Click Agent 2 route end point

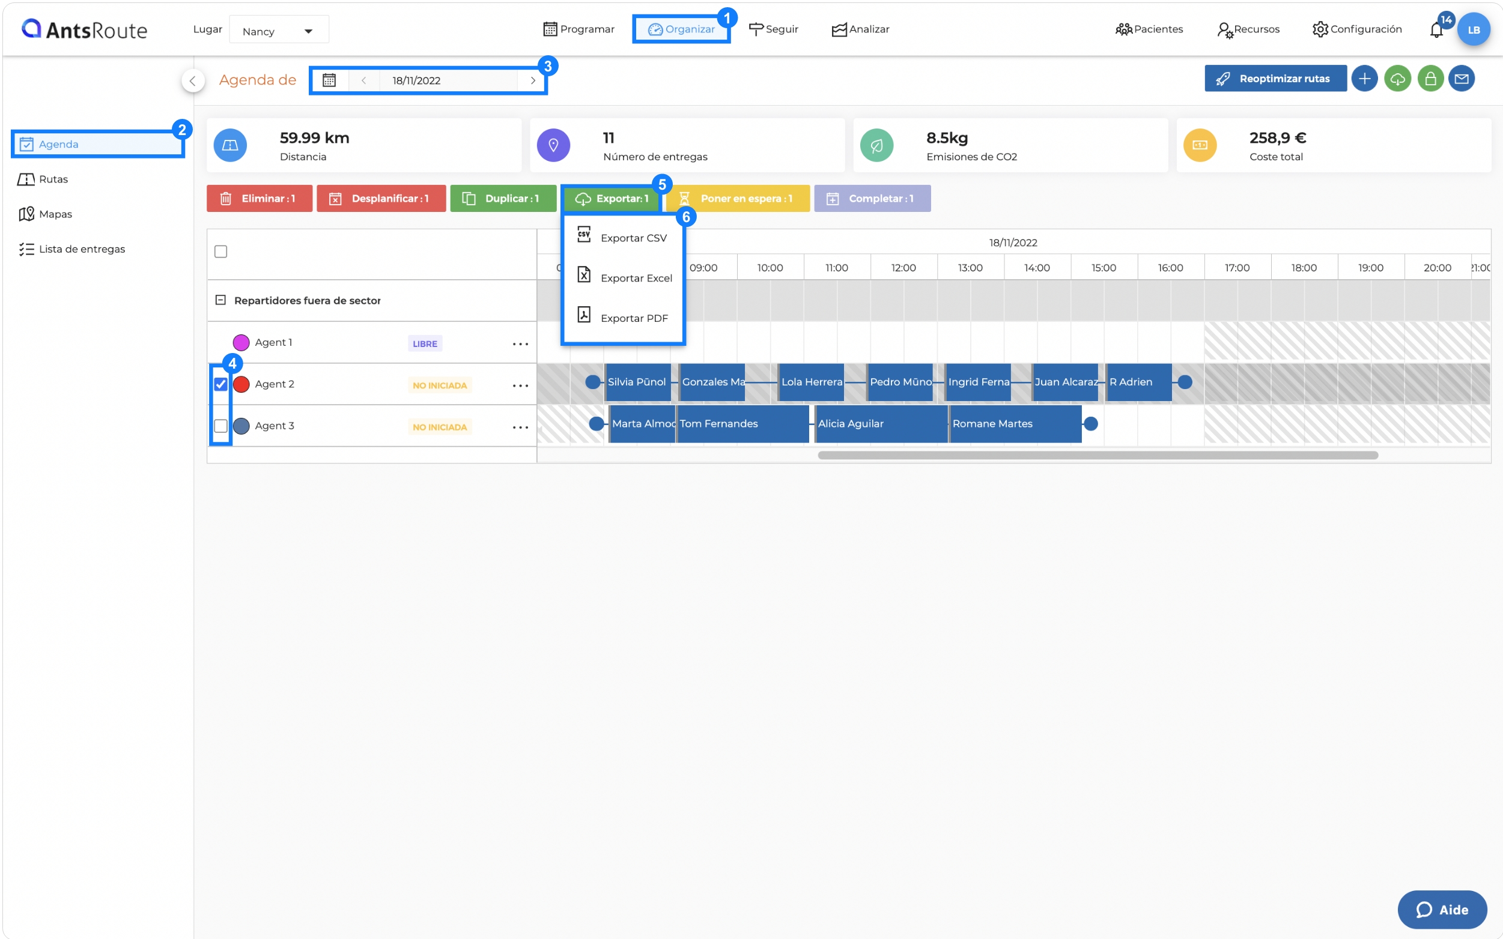click(x=1185, y=382)
